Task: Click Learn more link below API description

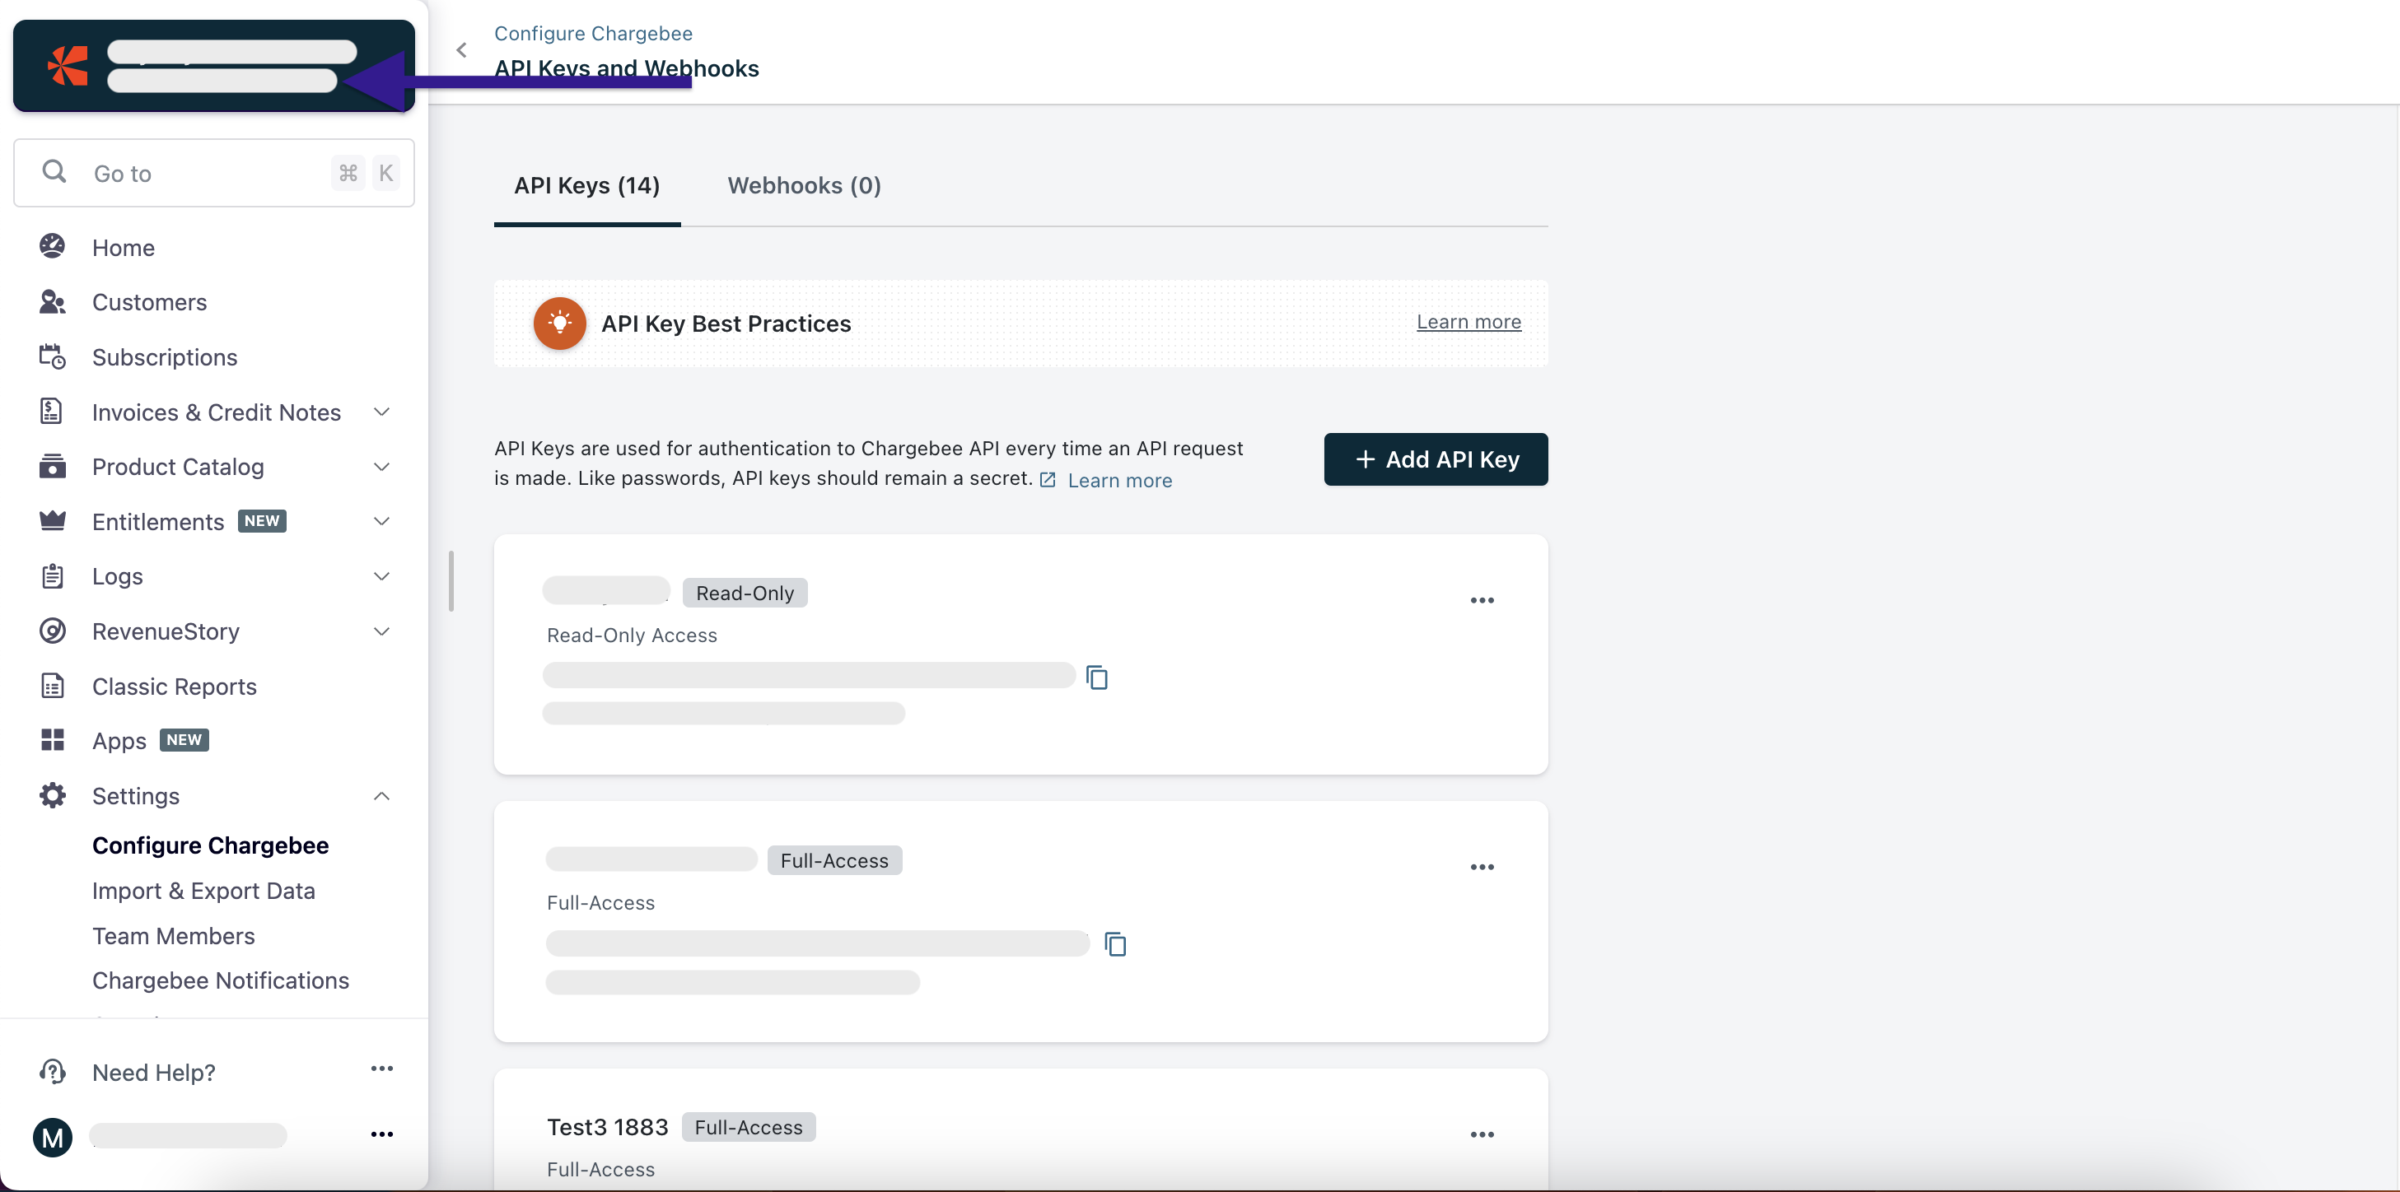Action: 1120,481
